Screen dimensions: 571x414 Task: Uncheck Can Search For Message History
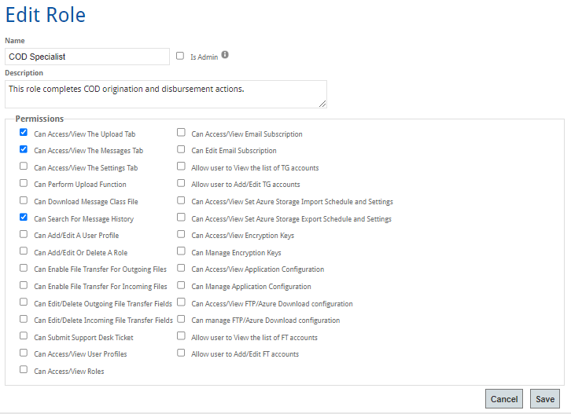point(24,218)
